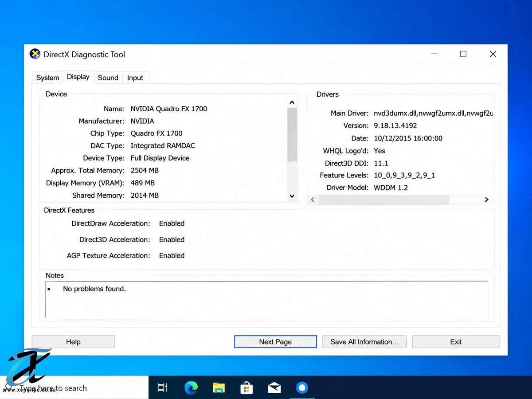Switch to the System tab
The height and width of the screenshot is (399, 532).
[x=47, y=78]
